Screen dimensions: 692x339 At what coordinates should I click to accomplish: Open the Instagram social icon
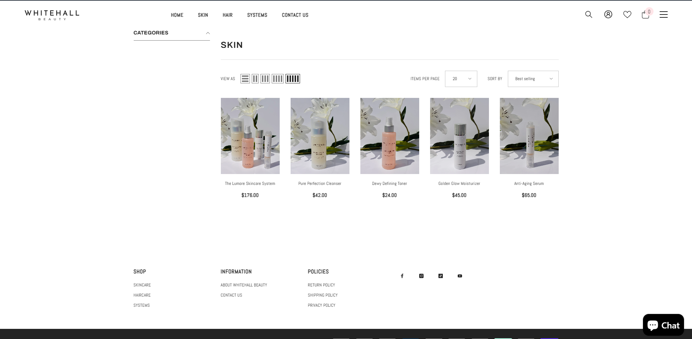coord(421,276)
